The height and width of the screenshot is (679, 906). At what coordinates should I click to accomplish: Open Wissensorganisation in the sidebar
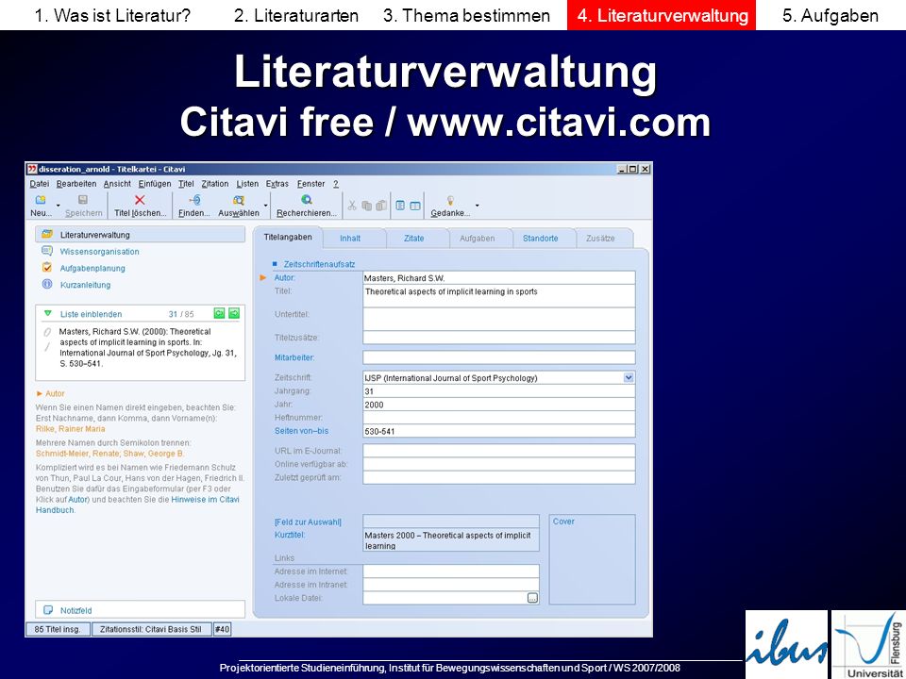point(99,251)
